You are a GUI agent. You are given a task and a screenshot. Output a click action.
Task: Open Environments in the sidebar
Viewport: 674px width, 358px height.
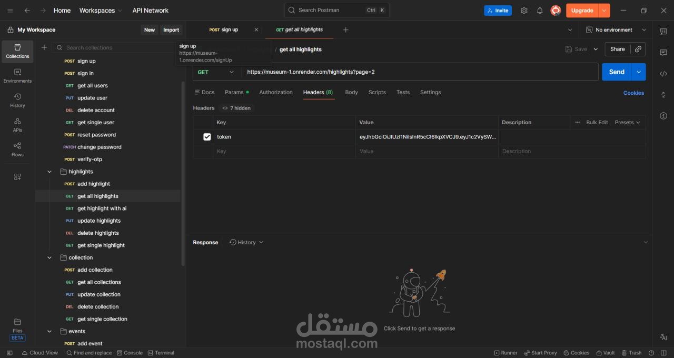click(x=17, y=76)
